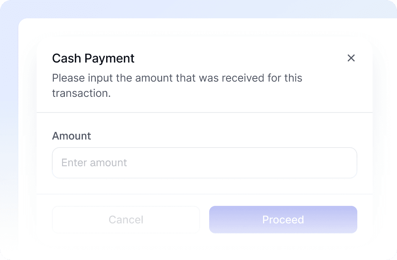Click the Cash Payment title

pyautogui.click(x=93, y=58)
